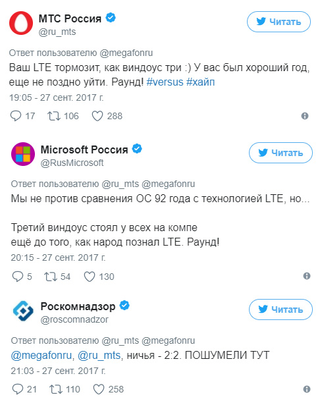Screen dimensions: 322x403
Task: Reply to the Microsoft Россия tweet
Action: (x=18, y=277)
